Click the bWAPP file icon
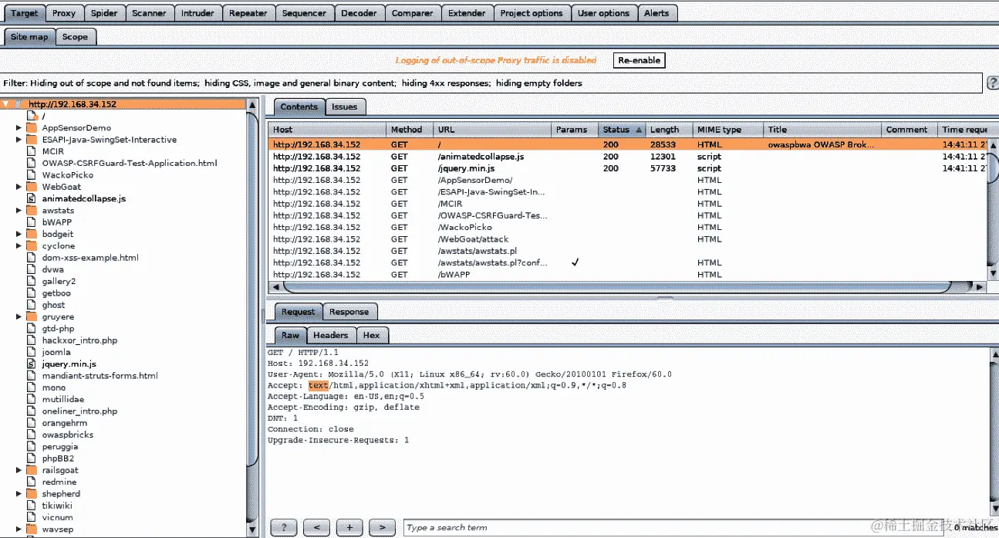This screenshot has width=999, height=538. point(32,222)
